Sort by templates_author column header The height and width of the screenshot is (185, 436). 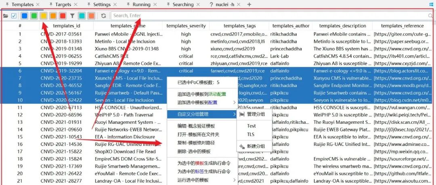click(291, 26)
